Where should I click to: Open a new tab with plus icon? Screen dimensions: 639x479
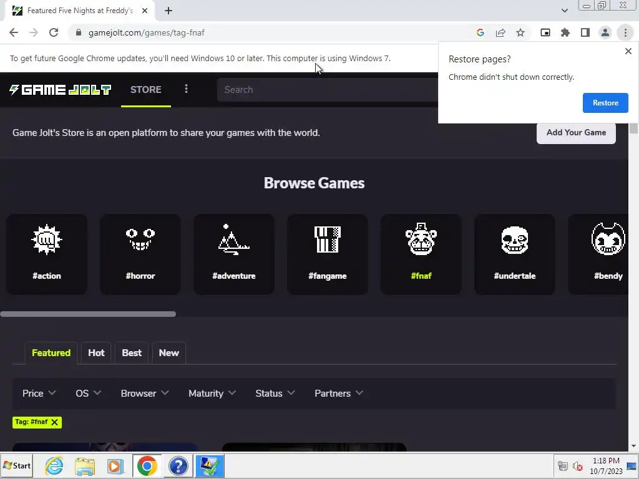(x=168, y=11)
